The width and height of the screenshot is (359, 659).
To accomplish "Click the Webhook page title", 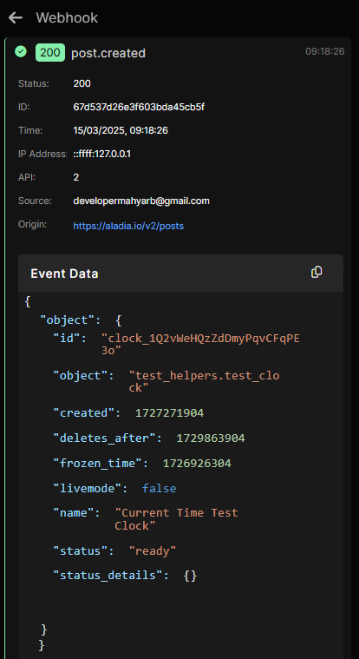I will 67,17.
